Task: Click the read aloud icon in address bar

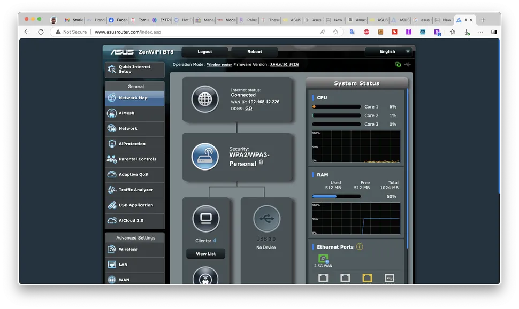Action: click(323, 32)
